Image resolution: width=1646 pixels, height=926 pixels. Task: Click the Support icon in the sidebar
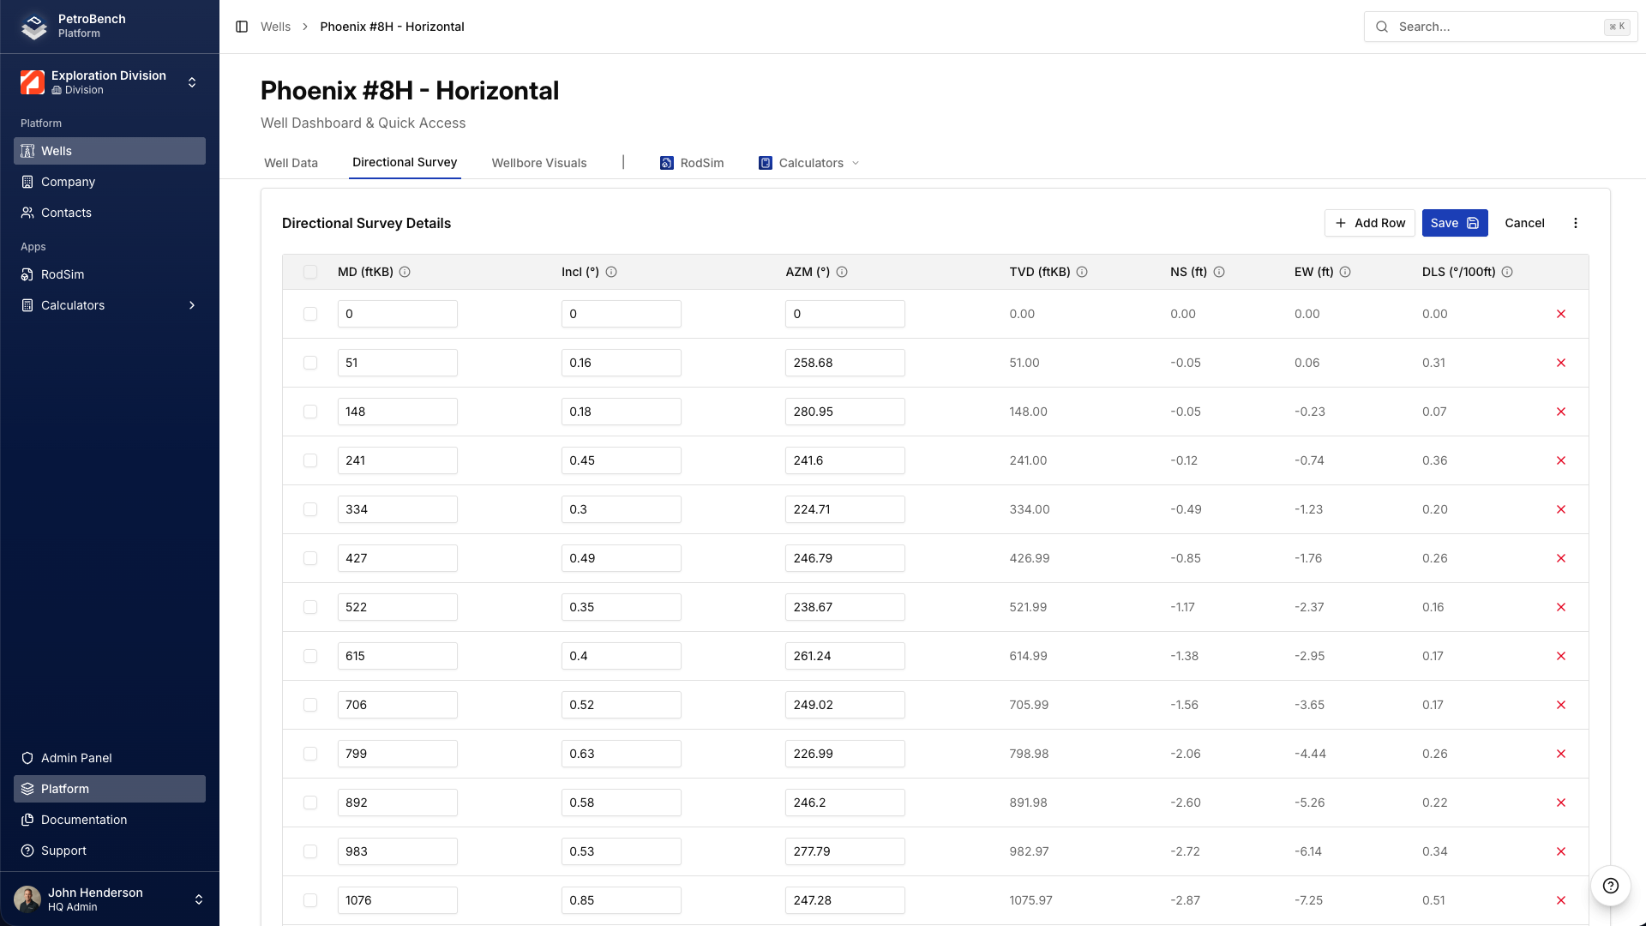(x=27, y=851)
